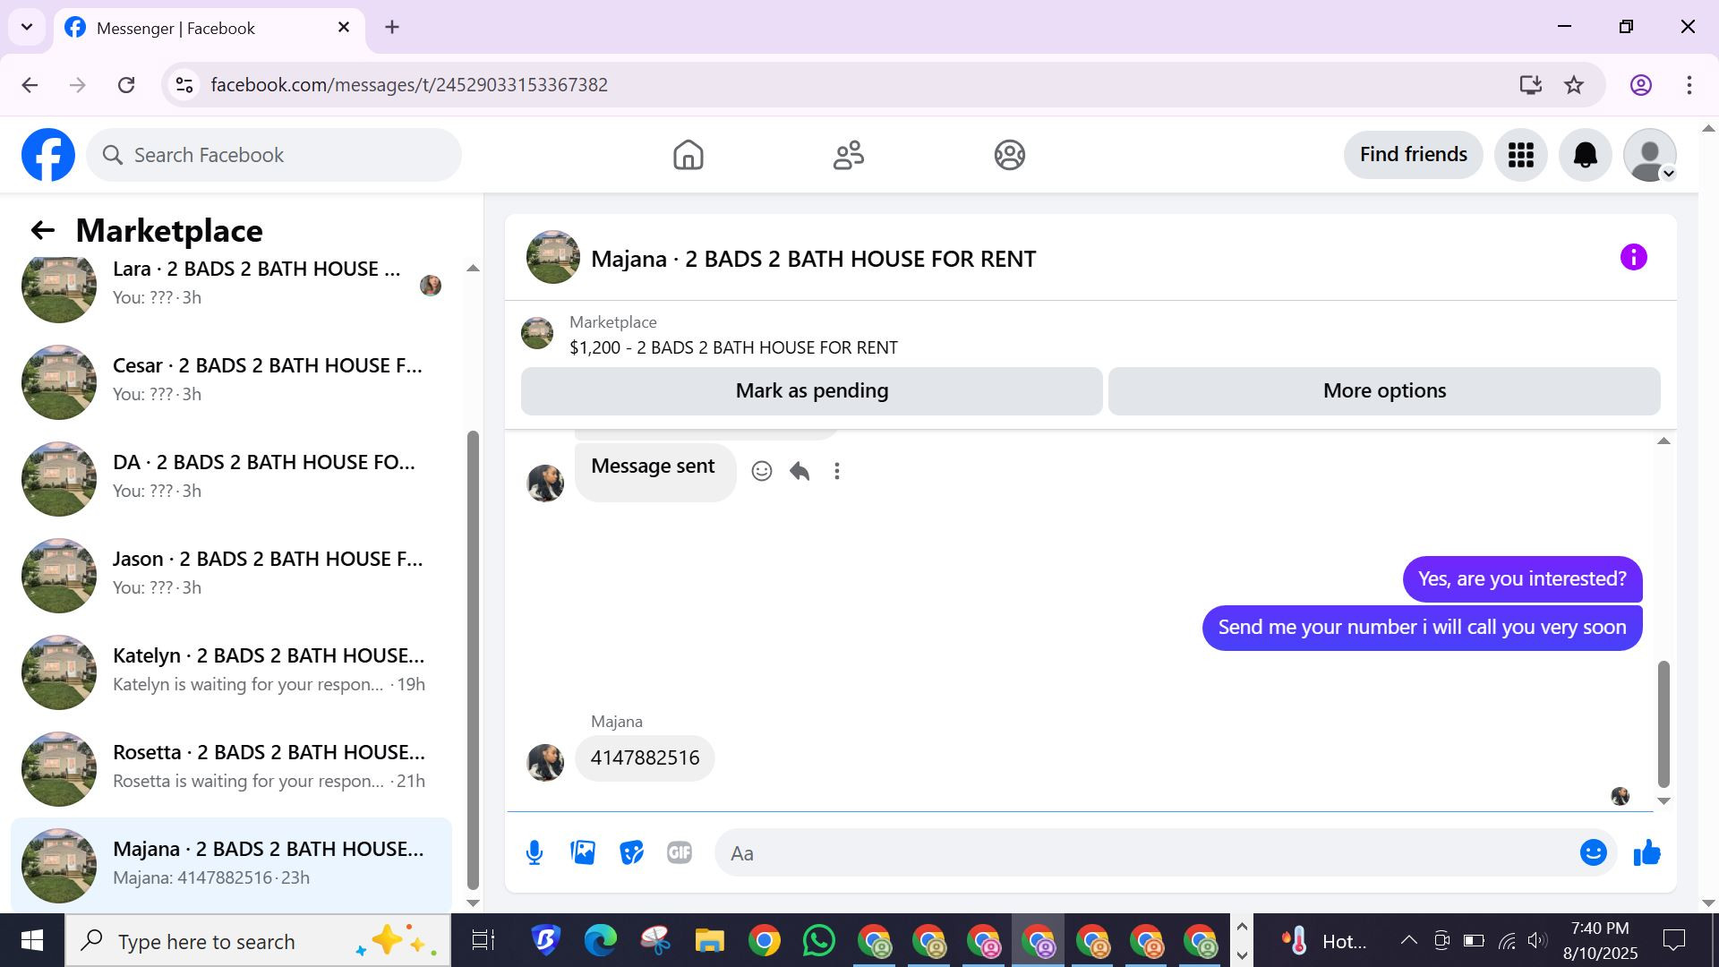1719x967 pixels.
Task: Click the Mark as pending button
Action: (x=811, y=391)
